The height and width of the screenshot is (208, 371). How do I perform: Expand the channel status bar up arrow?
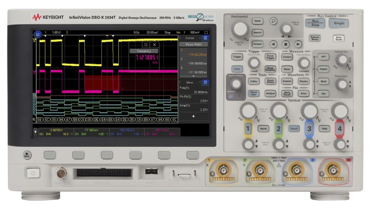point(34,132)
